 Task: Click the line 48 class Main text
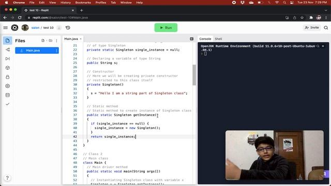click(95, 163)
